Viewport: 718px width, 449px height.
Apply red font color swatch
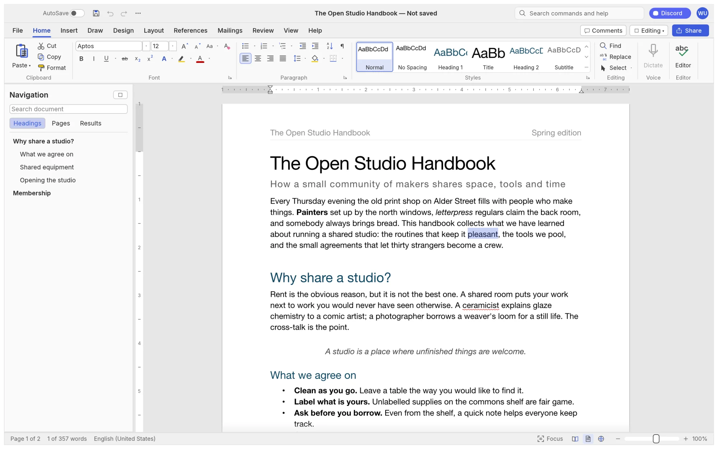200,59
